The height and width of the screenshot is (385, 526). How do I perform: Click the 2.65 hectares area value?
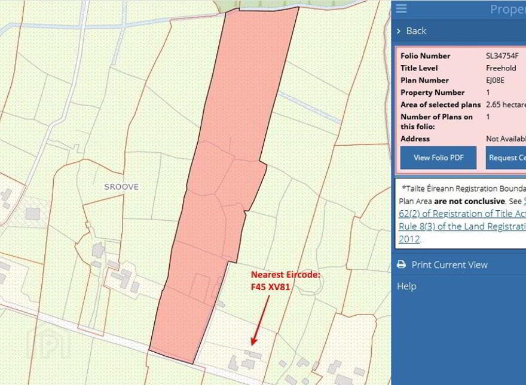click(506, 105)
